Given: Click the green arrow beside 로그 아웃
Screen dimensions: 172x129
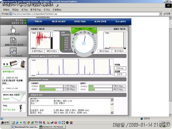Looking at the screenshot, I should [x=25, y=20].
